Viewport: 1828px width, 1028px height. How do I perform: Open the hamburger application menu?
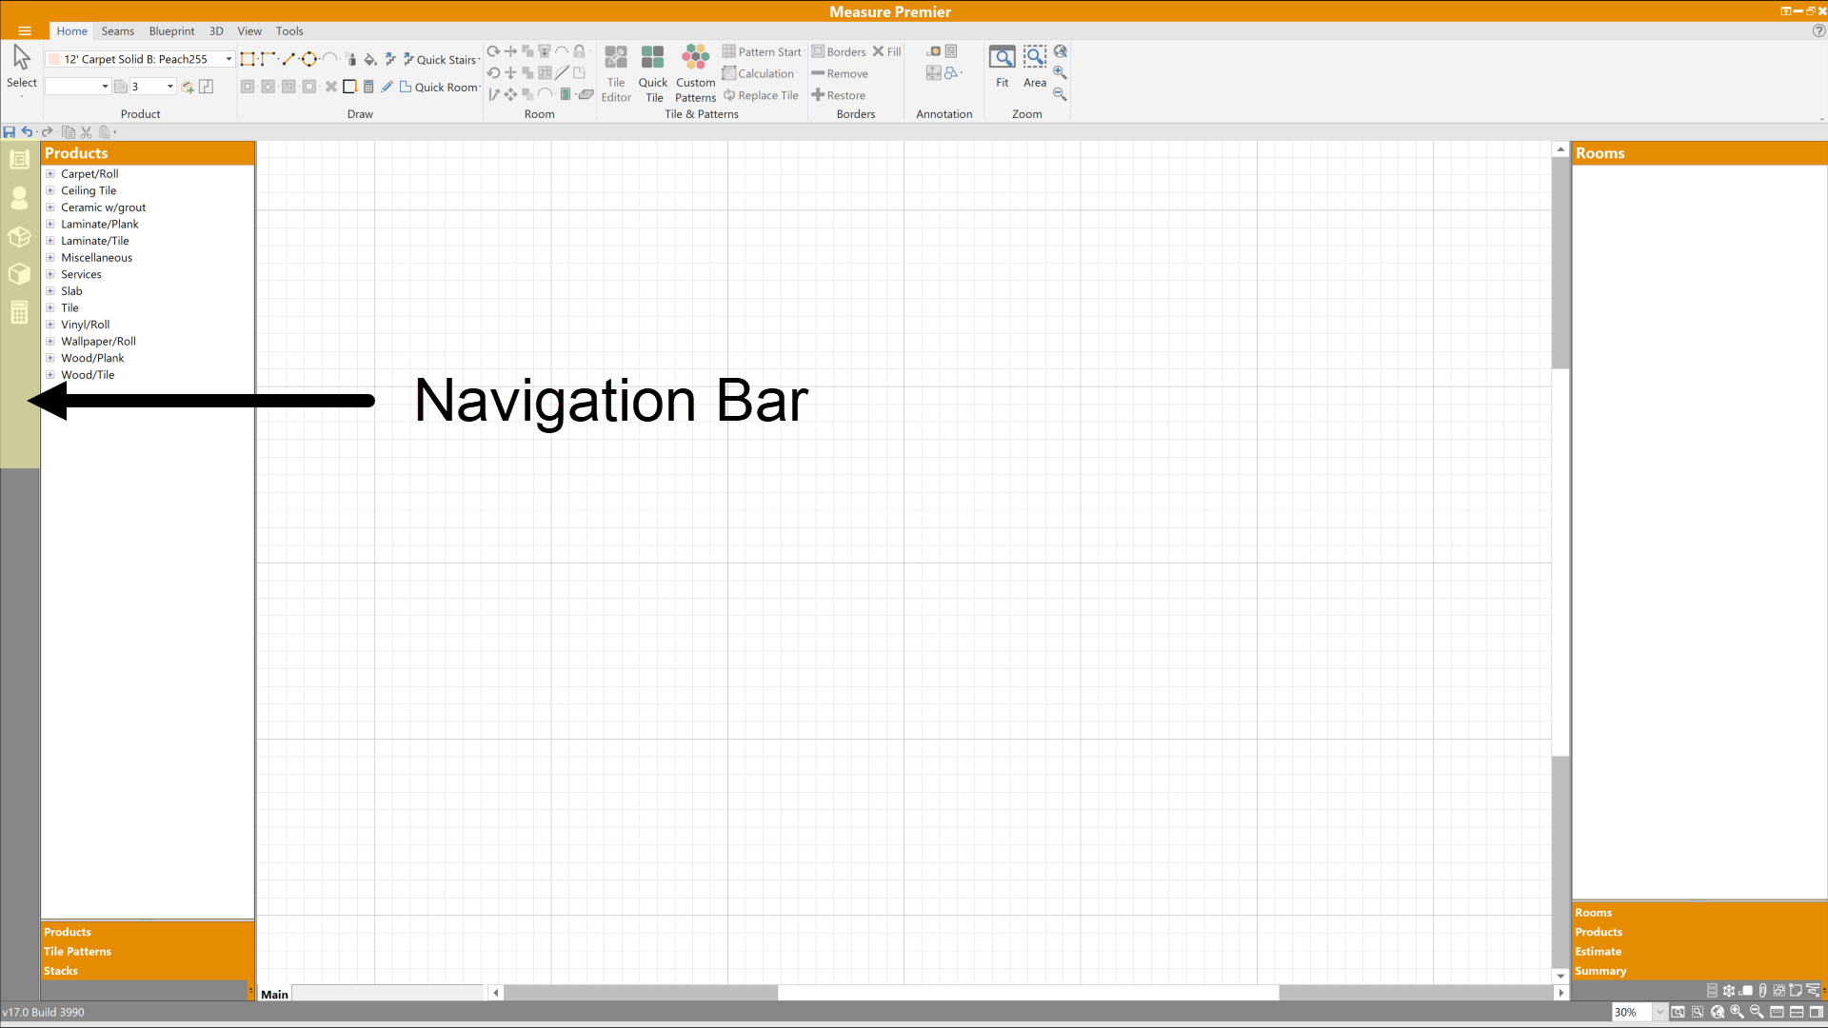tap(25, 31)
